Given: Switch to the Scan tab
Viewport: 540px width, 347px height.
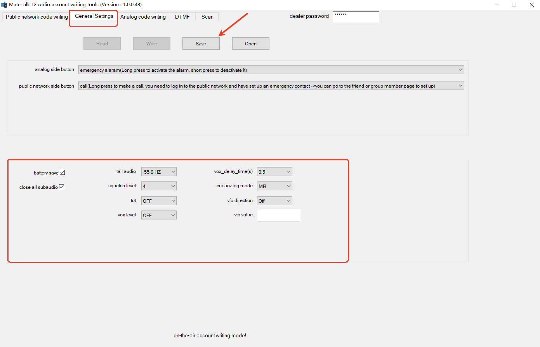Looking at the screenshot, I should (207, 16).
